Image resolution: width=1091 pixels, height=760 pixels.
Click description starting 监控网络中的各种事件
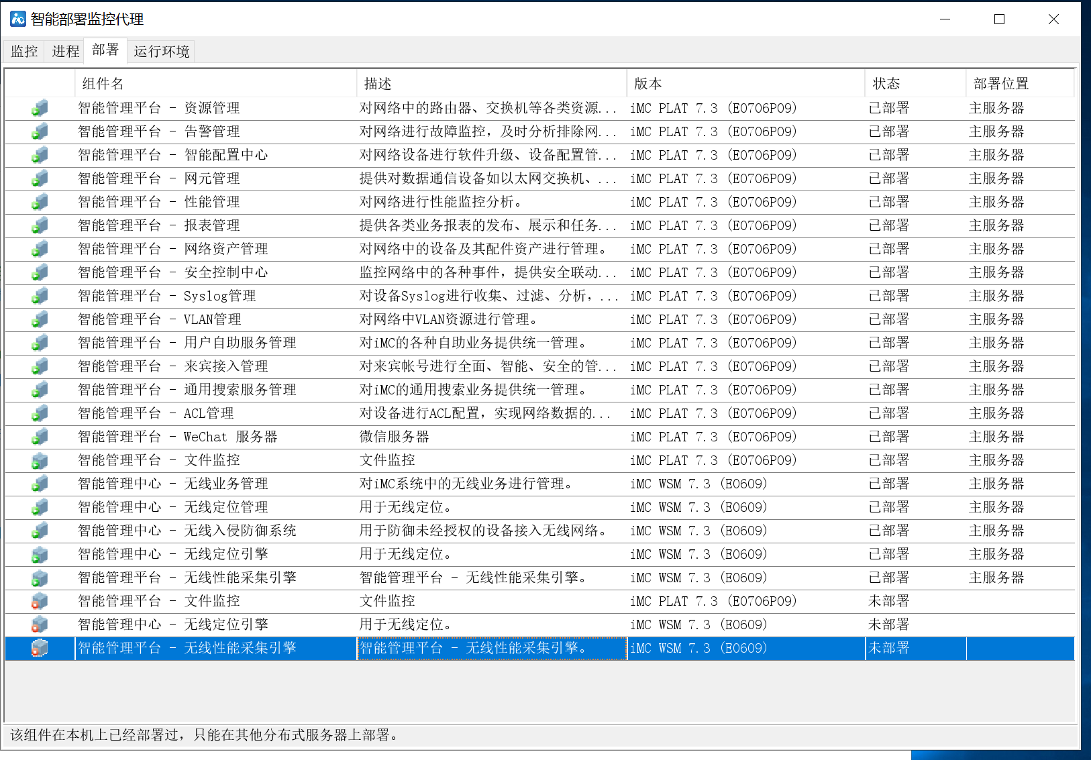click(x=488, y=272)
